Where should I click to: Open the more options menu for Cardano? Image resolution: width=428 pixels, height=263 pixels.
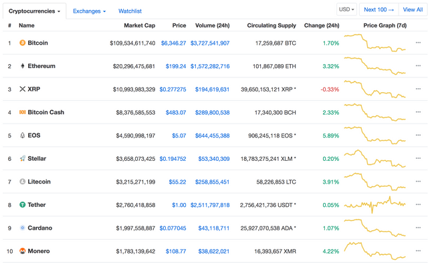418,228
